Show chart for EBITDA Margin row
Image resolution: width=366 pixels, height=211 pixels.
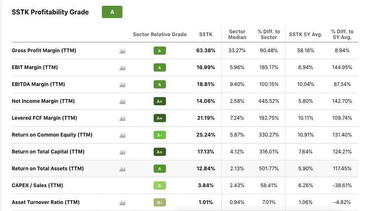point(122,84)
